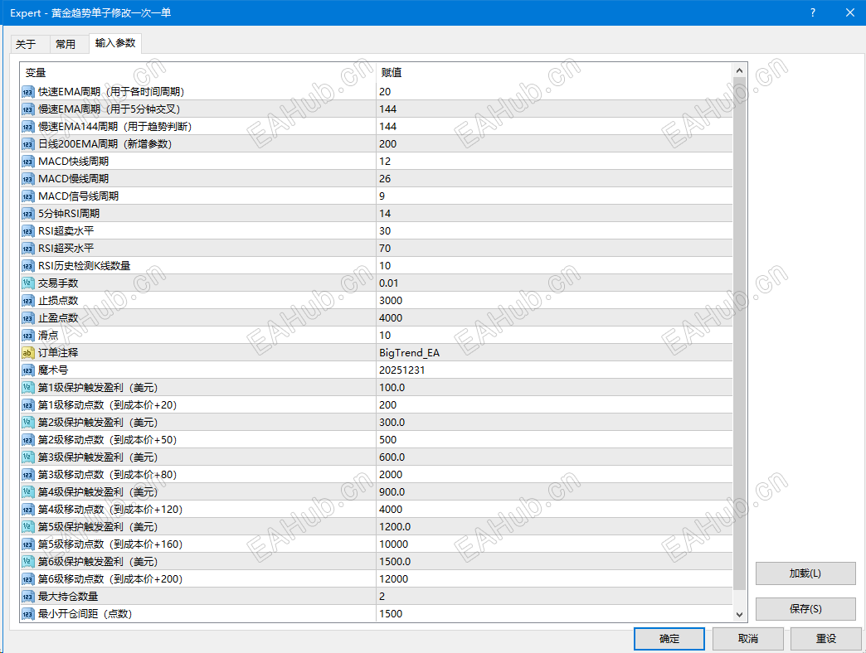Click the row label 第2级移动点数 (到成本价+50)

[107, 440]
